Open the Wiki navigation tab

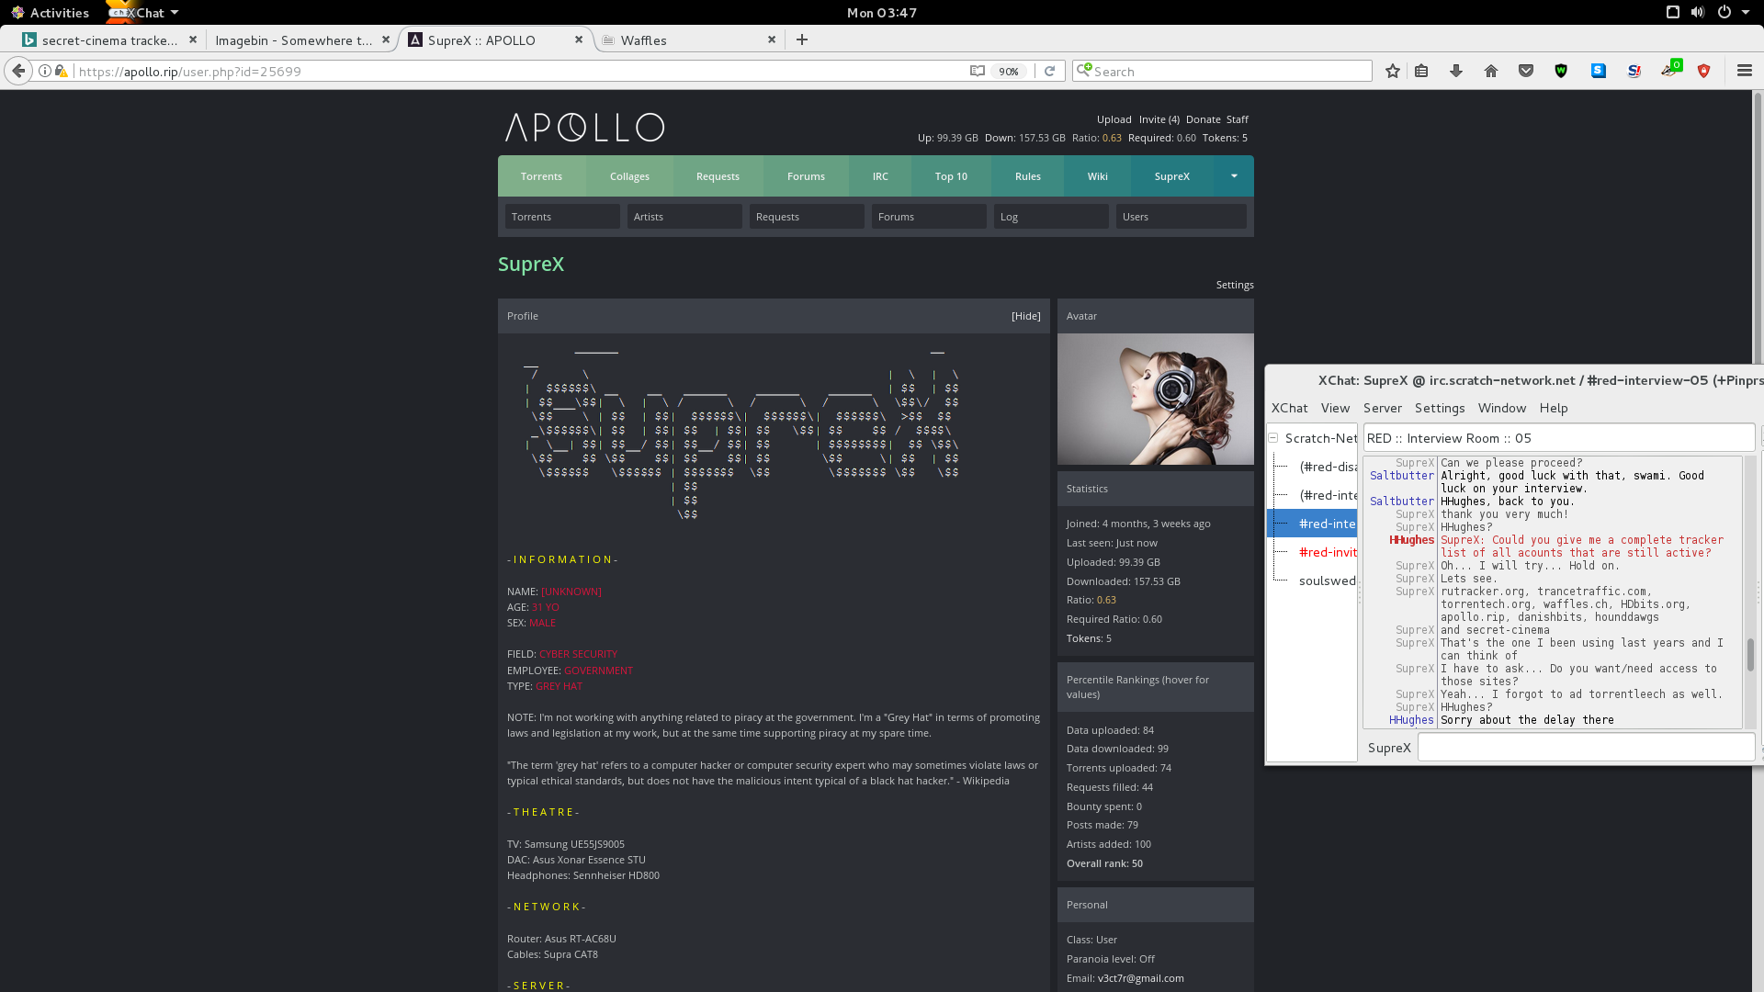click(x=1097, y=176)
